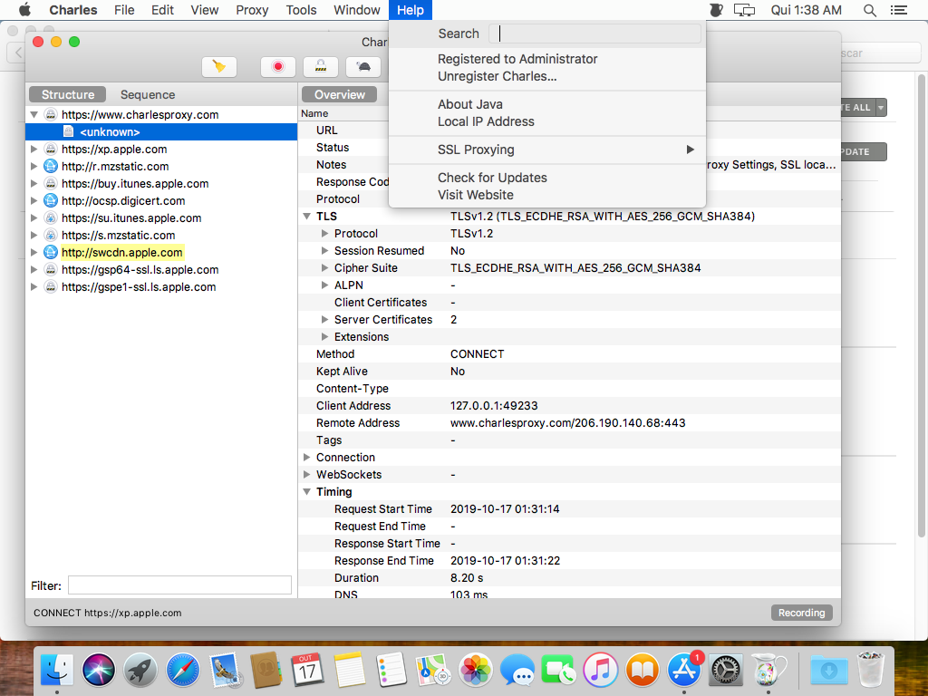Choose Check for Updates in Help menu
Image resolution: width=928 pixels, height=696 pixels.
(x=547, y=178)
